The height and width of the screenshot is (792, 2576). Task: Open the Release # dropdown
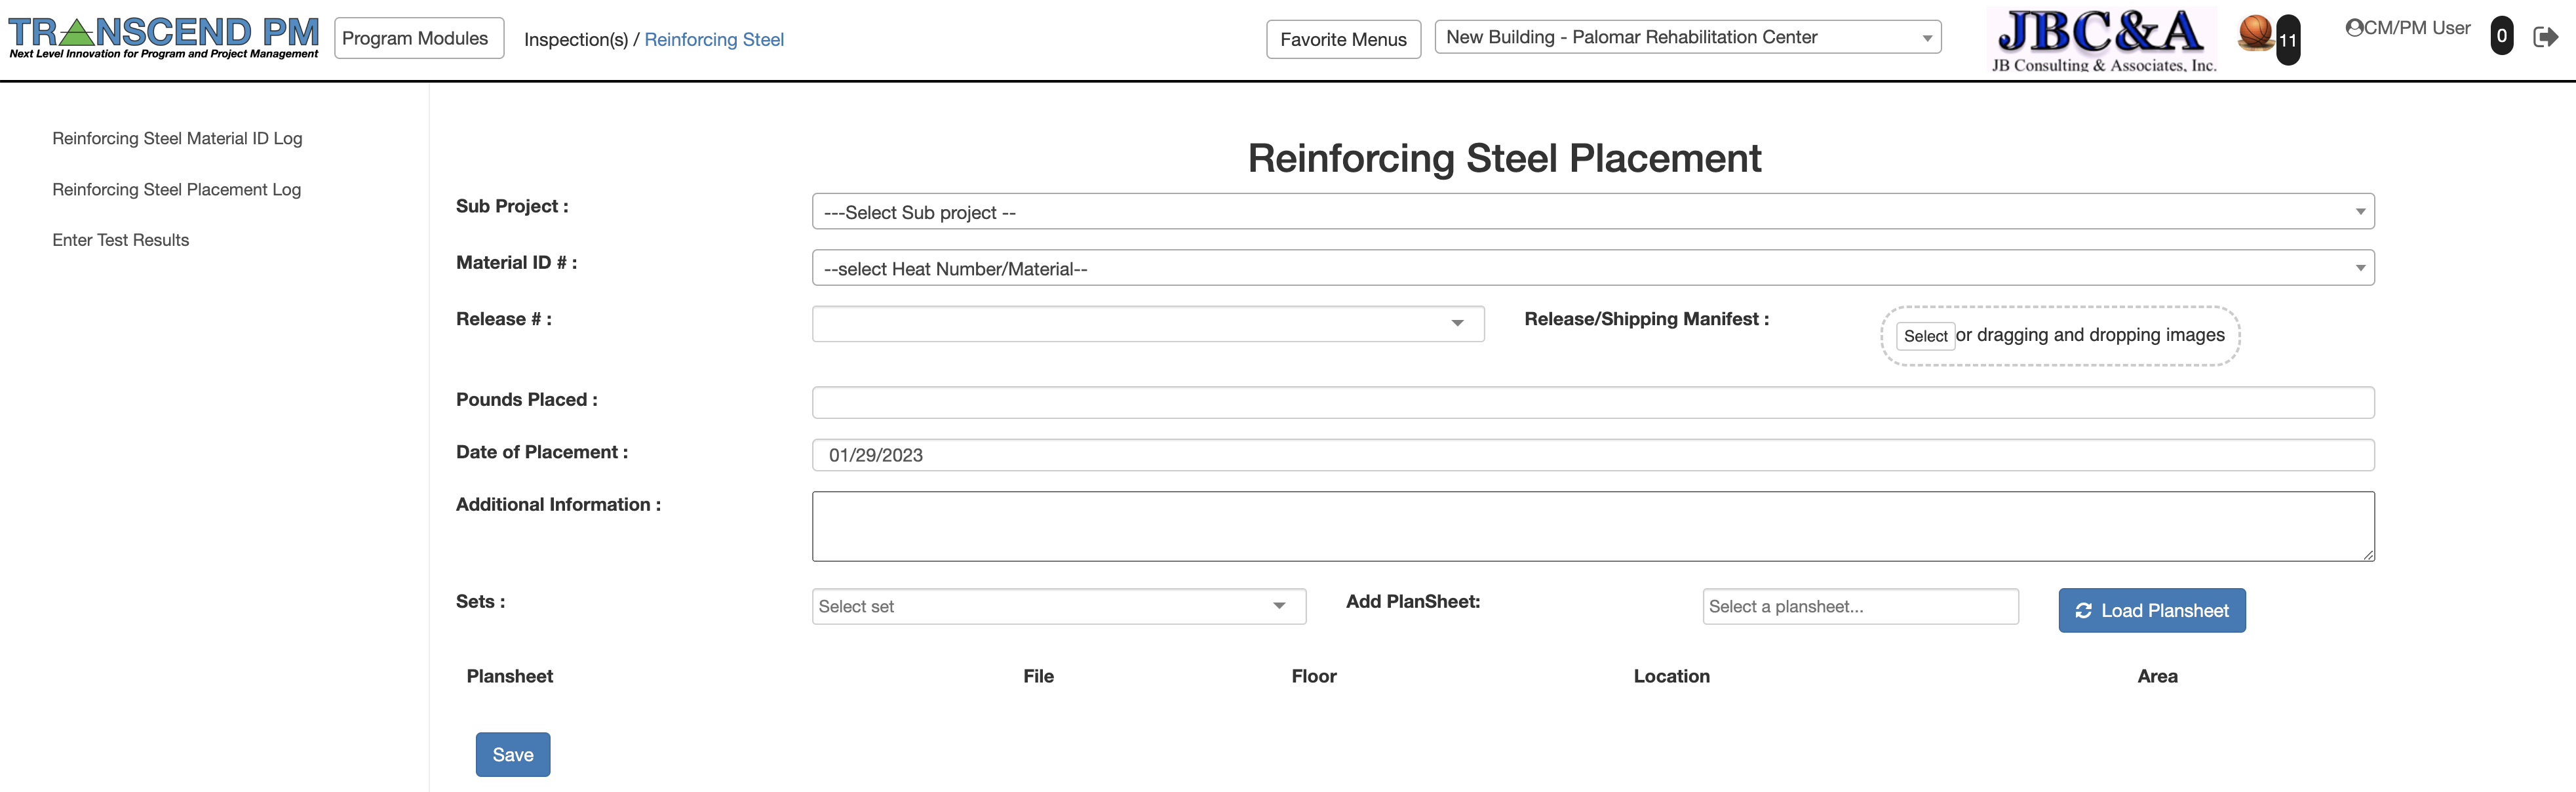click(x=1148, y=324)
